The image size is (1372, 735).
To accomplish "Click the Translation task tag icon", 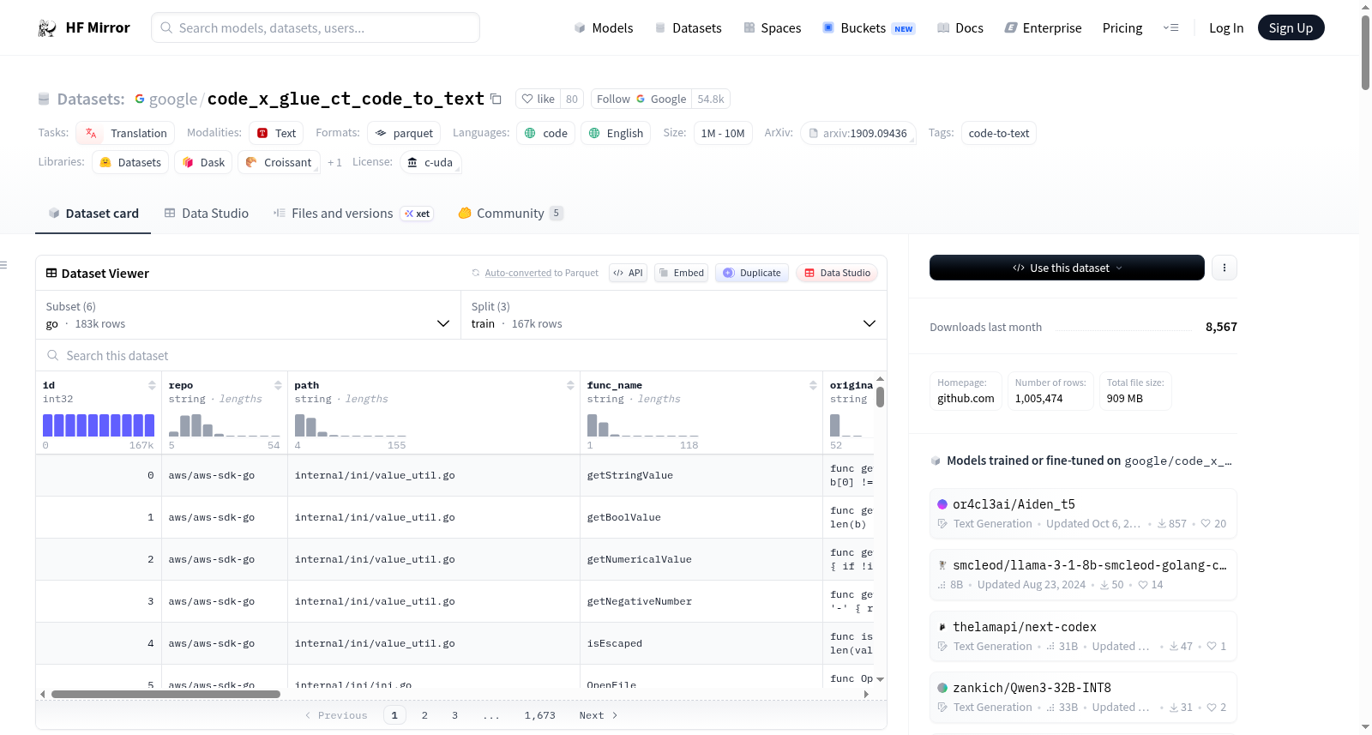I will [91, 133].
